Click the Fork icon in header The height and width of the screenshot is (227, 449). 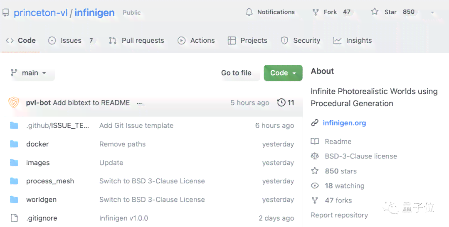tap(316, 12)
